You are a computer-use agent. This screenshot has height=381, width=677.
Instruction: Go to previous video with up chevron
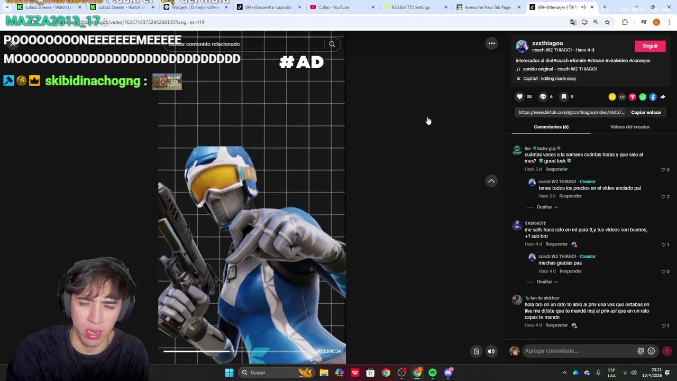[491, 181]
